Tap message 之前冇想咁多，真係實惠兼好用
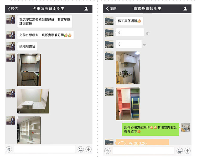The image size is (197, 158). click(x=45, y=35)
